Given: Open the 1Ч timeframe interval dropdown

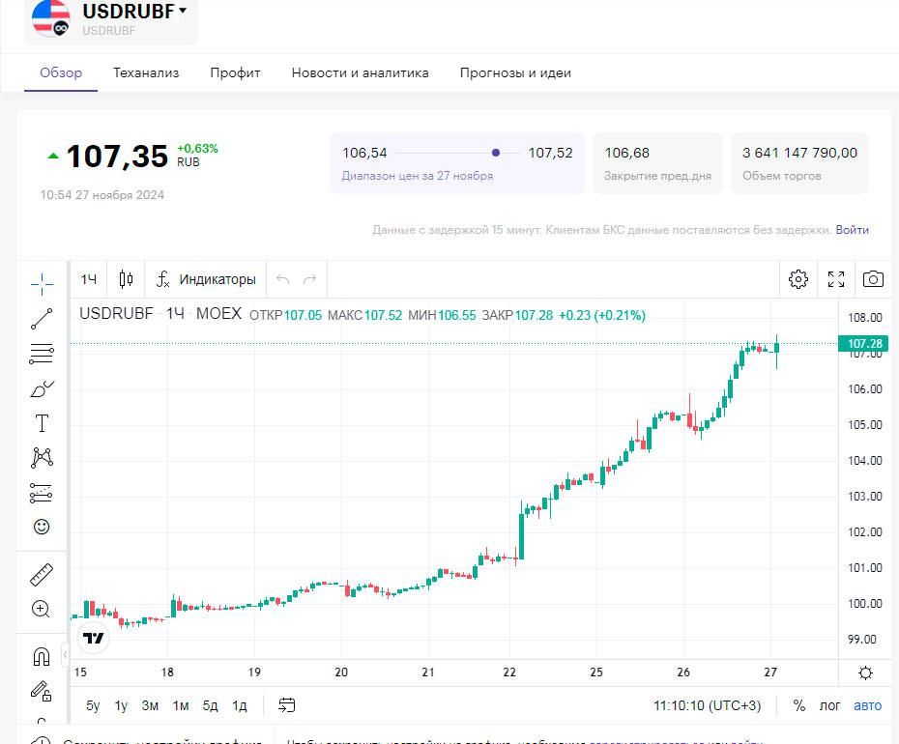Looking at the screenshot, I should 89,279.
